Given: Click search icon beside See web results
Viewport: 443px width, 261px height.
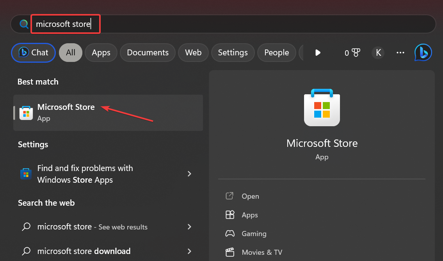Looking at the screenshot, I should pos(26,227).
